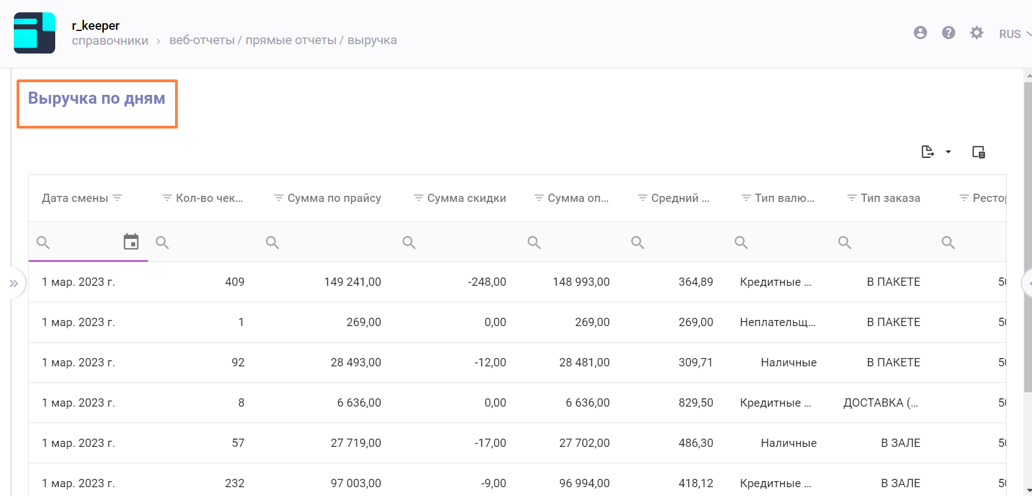Viewport: 1032px width, 496px height.
Task: Go to справочники breadcrumb
Action: click(x=110, y=41)
